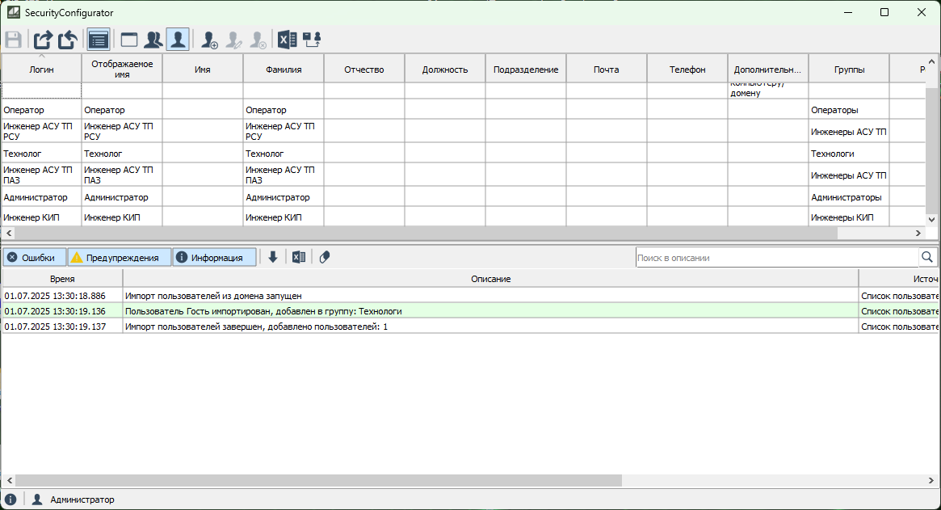
Task: Click the top toolbar Excel export icon
Action: pos(287,39)
